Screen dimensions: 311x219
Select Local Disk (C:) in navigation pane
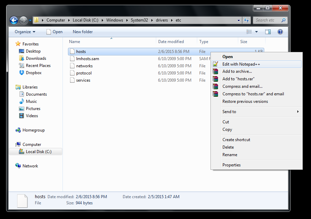(36, 152)
